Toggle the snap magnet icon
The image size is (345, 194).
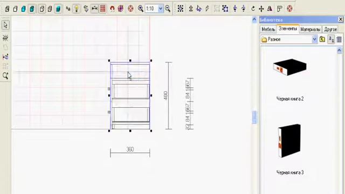click(112, 9)
